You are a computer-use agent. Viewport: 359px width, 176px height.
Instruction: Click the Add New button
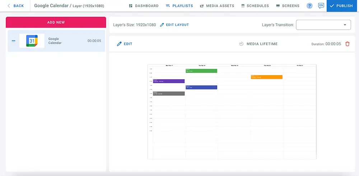pyautogui.click(x=56, y=22)
